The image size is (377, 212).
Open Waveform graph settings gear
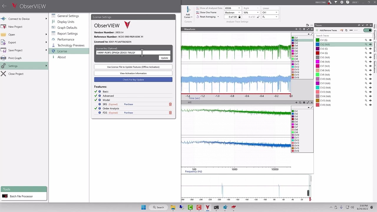coord(304,29)
